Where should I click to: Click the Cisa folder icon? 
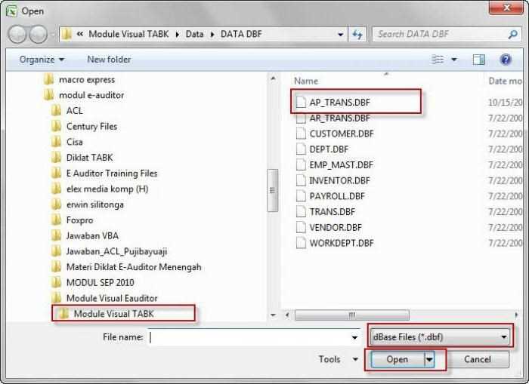coord(56,142)
